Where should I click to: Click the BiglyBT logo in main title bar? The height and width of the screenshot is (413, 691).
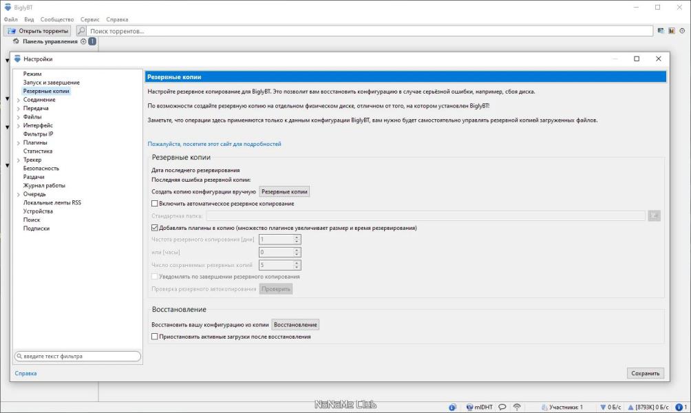click(x=8, y=7)
